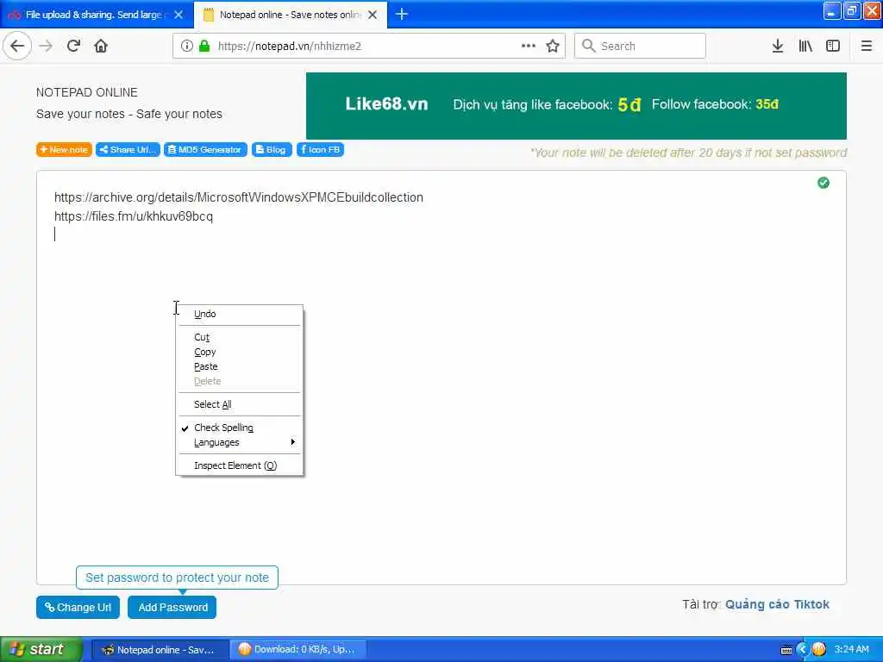Viewport: 883px width, 662px height.
Task: Click the system tray keyboard icon
Action: [x=786, y=650]
